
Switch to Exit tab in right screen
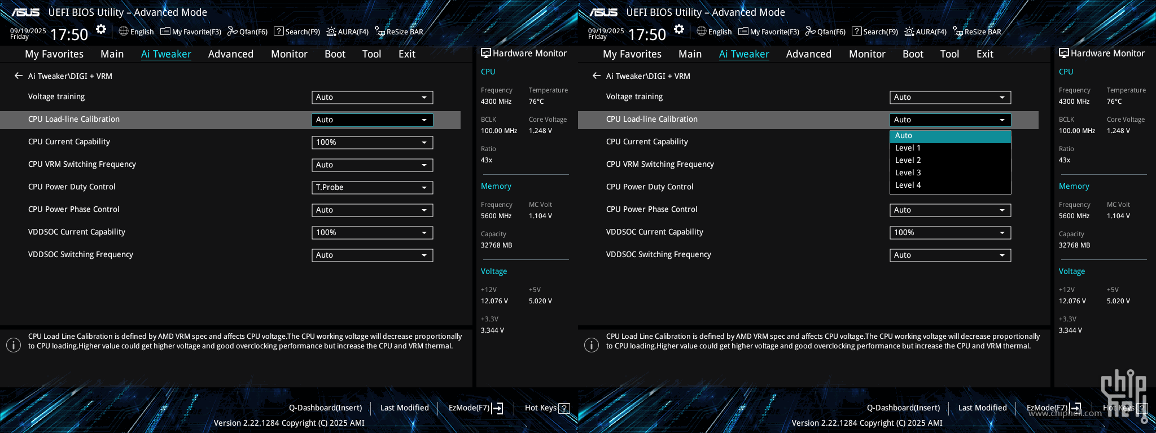984,54
